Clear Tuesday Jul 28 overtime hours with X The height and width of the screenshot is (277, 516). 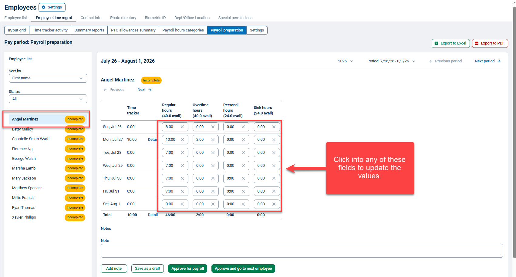[x=213, y=153]
